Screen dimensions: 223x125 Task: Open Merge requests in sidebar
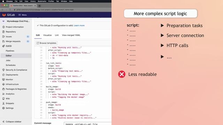[13, 41]
